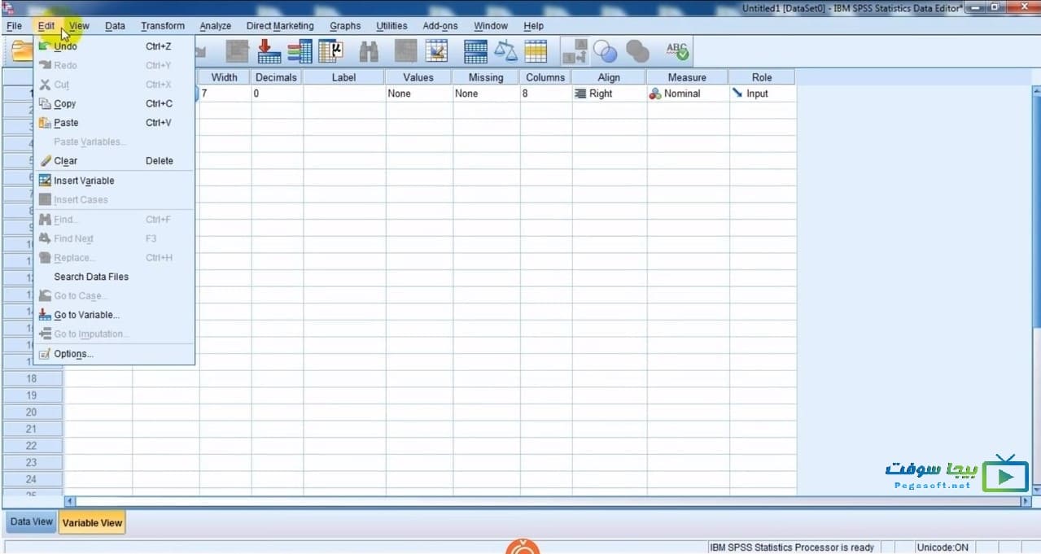Open the Role cell showing Input
This screenshot has height=554, width=1041.
(x=763, y=94)
